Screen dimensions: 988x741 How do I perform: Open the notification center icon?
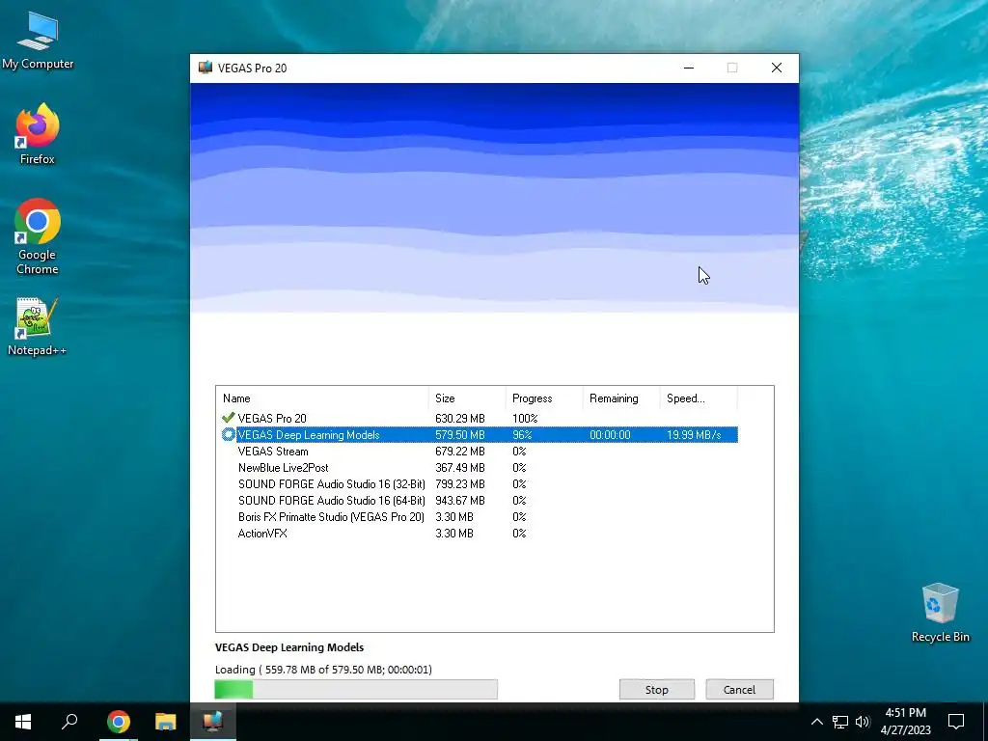point(956,722)
